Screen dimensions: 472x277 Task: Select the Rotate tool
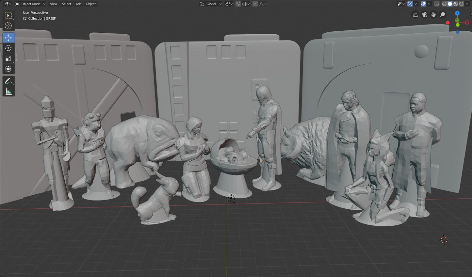click(x=8, y=48)
